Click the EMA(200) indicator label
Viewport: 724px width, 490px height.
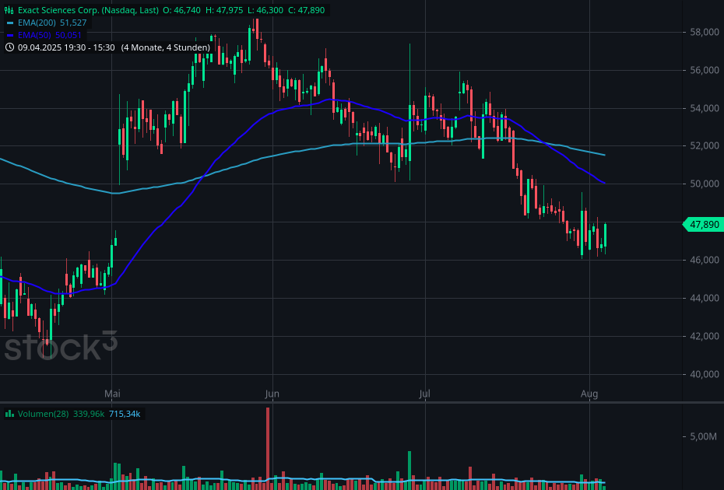(x=36, y=23)
